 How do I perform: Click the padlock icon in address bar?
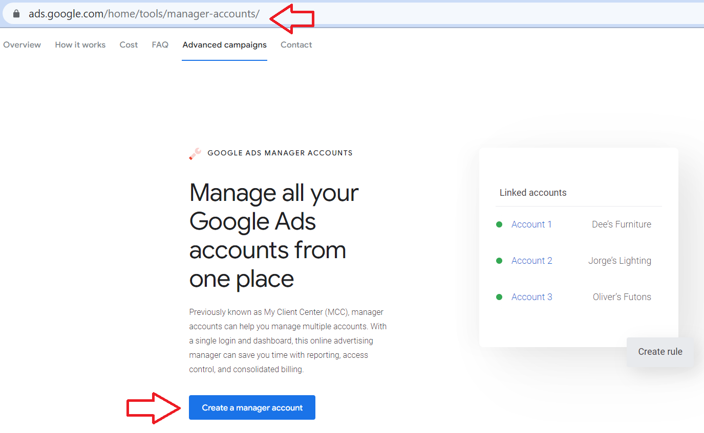point(16,14)
